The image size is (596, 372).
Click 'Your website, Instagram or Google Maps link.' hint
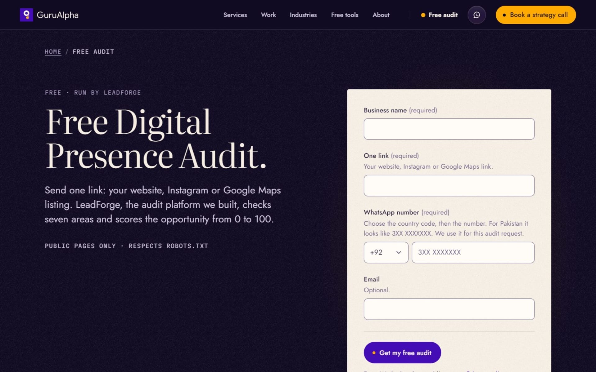tap(428, 167)
